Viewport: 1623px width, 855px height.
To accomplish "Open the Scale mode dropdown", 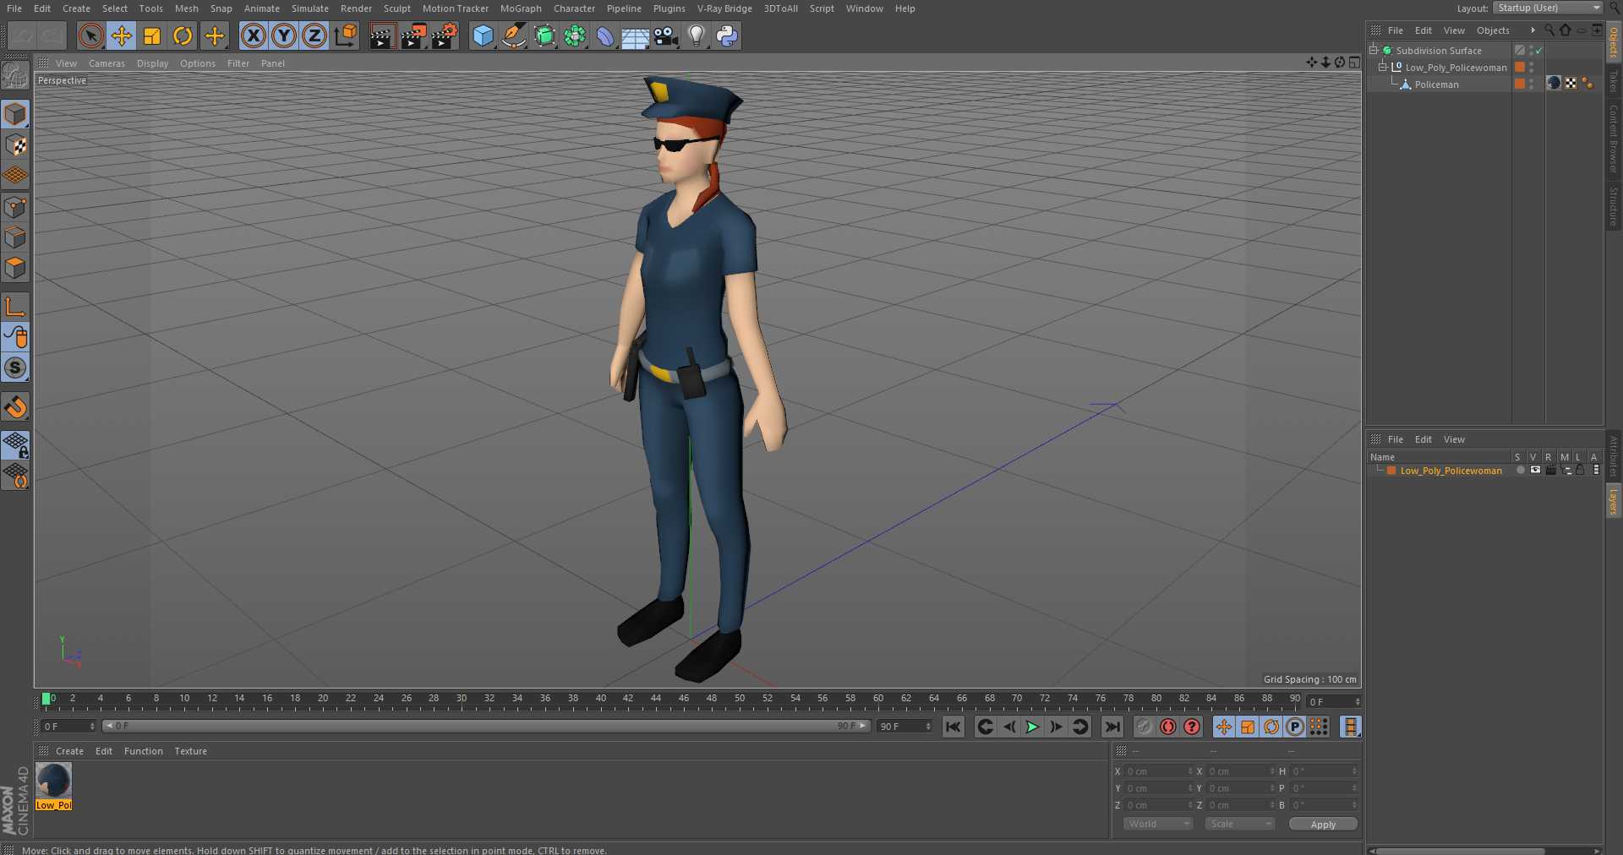I will coord(1239,824).
